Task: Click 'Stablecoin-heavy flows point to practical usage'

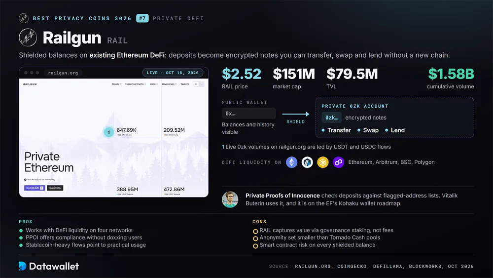Action: (x=86, y=244)
